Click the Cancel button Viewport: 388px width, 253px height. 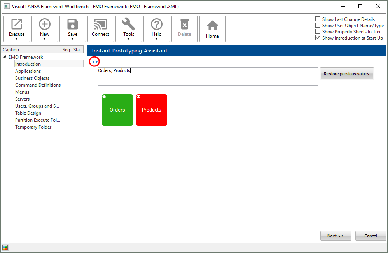(x=371, y=236)
